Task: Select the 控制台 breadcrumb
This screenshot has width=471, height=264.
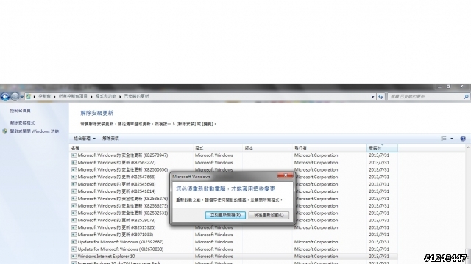Action: (x=44, y=96)
